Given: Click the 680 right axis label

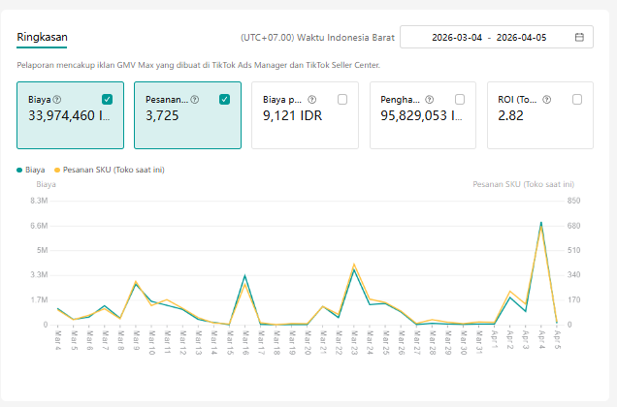Looking at the screenshot, I should 573,226.
